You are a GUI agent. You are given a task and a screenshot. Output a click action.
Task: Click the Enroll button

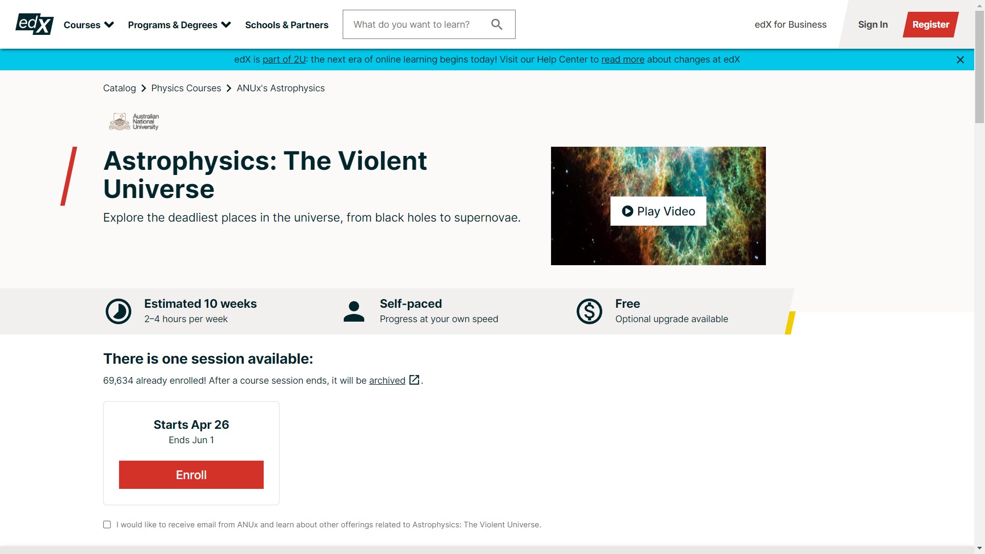pos(191,474)
